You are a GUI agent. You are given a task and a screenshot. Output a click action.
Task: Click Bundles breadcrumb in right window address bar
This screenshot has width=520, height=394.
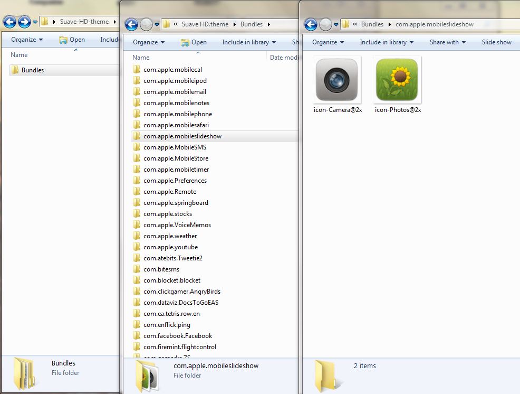click(x=372, y=24)
